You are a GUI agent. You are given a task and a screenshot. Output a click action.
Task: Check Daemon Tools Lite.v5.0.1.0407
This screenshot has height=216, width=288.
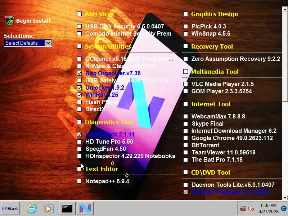pyautogui.click(x=186, y=185)
